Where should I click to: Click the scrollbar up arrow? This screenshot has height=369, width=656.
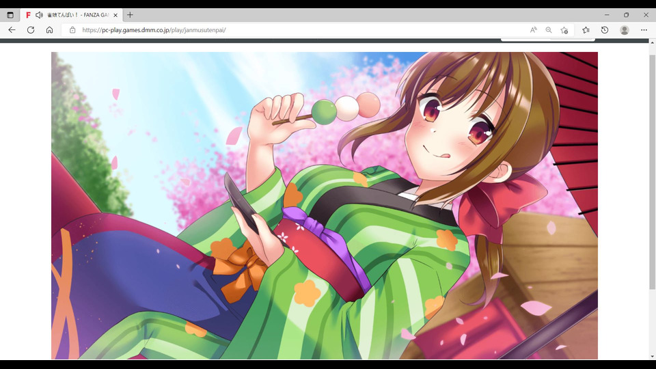(x=652, y=42)
